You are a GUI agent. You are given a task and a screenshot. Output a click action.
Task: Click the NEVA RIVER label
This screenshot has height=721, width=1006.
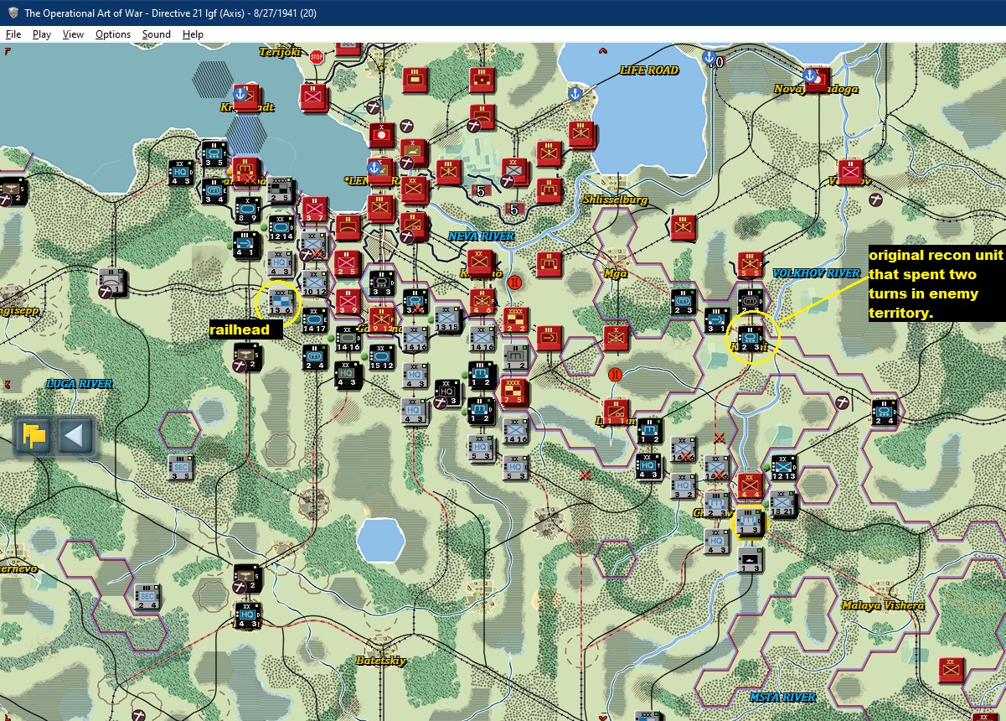coord(481,236)
